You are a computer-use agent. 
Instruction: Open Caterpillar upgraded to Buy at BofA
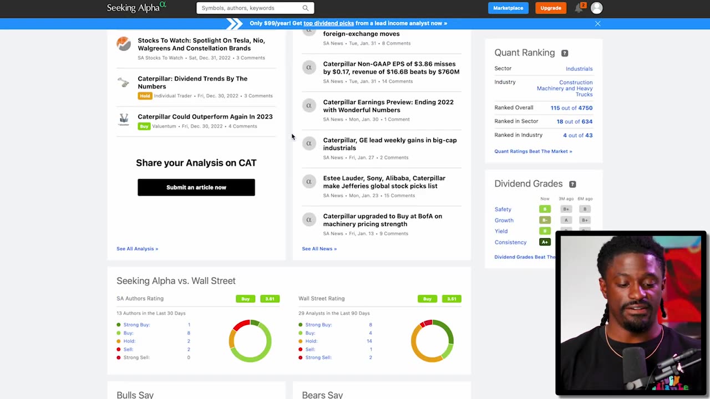[383, 220]
